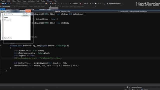Click the Application Insights lightbulb icon
Viewport: 160px width, 90px height.
click(x=107, y=3)
